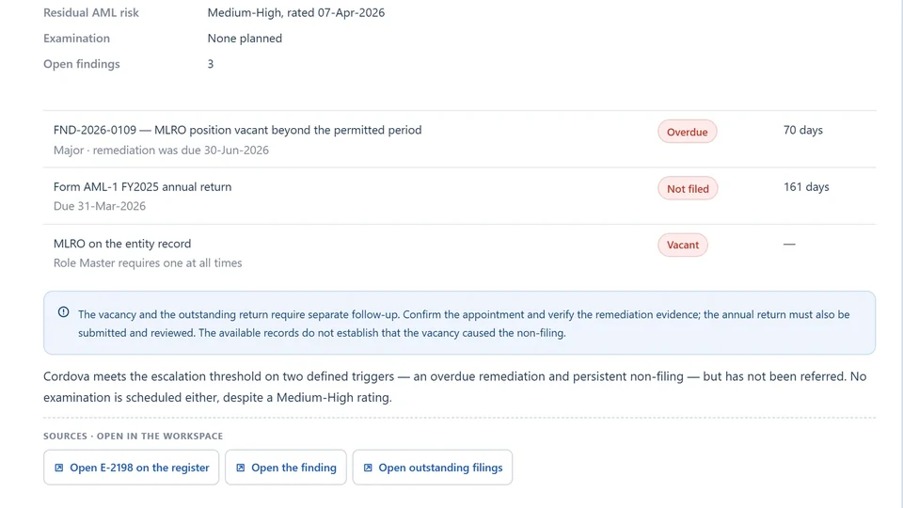Click the info icon in the blue notice
The width and height of the screenshot is (903, 508).
tap(63, 312)
